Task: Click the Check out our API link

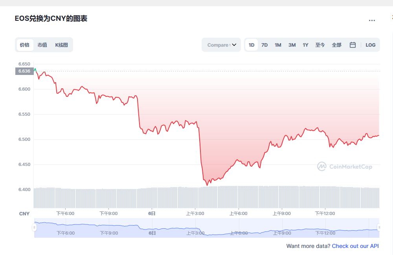Action: pos(355,246)
